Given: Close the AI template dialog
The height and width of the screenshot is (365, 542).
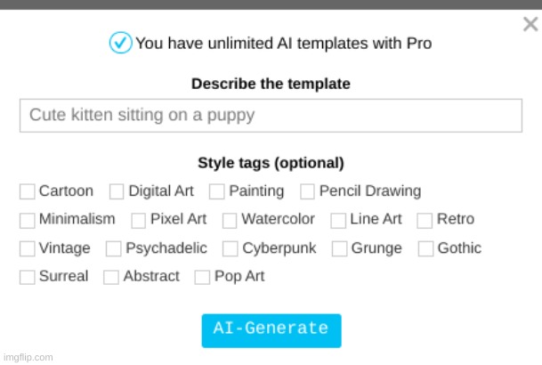Looking at the screenshot, I should (530, 24).
